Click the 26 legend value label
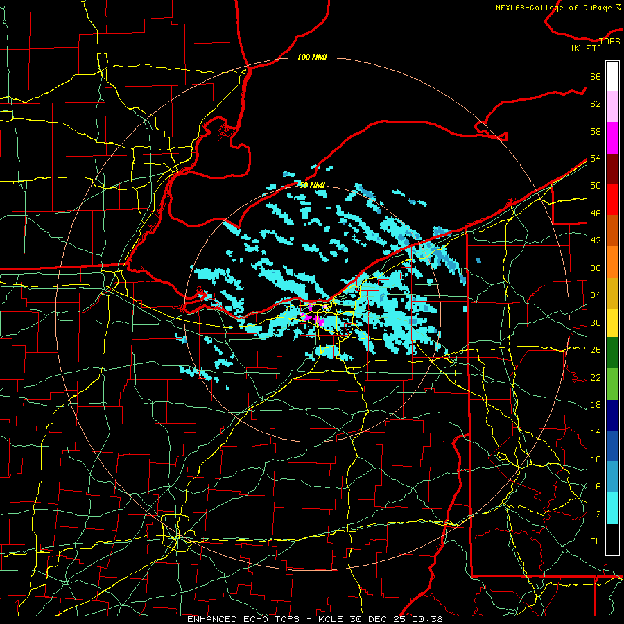 pos(596,350)
